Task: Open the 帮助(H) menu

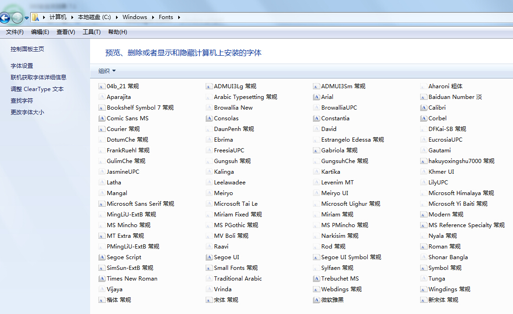Action: point(117,32)
